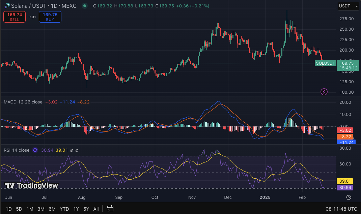
Task: Click the RSI purple refresh icon
Action: (x=35, y=150)
